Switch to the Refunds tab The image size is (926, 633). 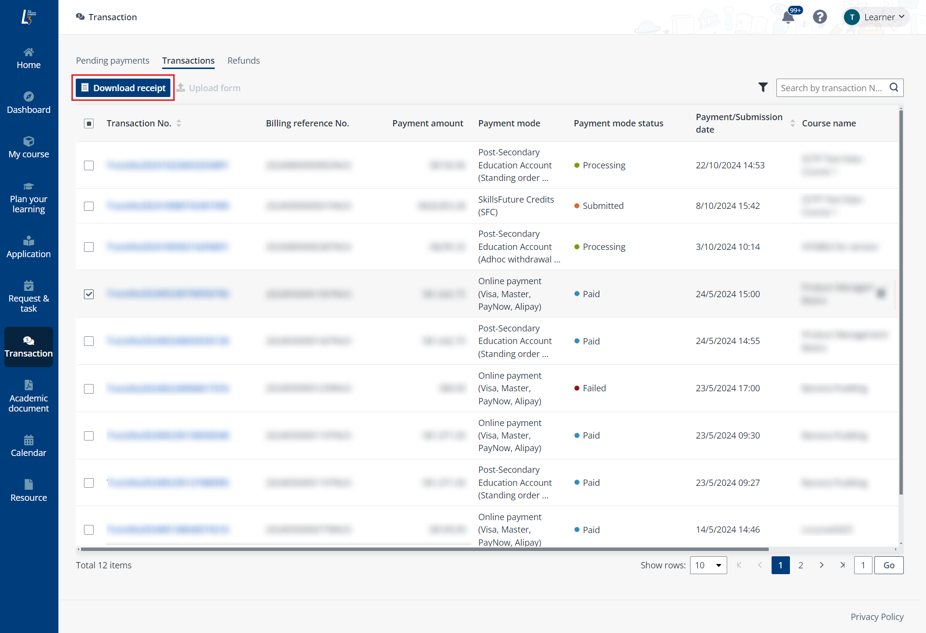243,61
